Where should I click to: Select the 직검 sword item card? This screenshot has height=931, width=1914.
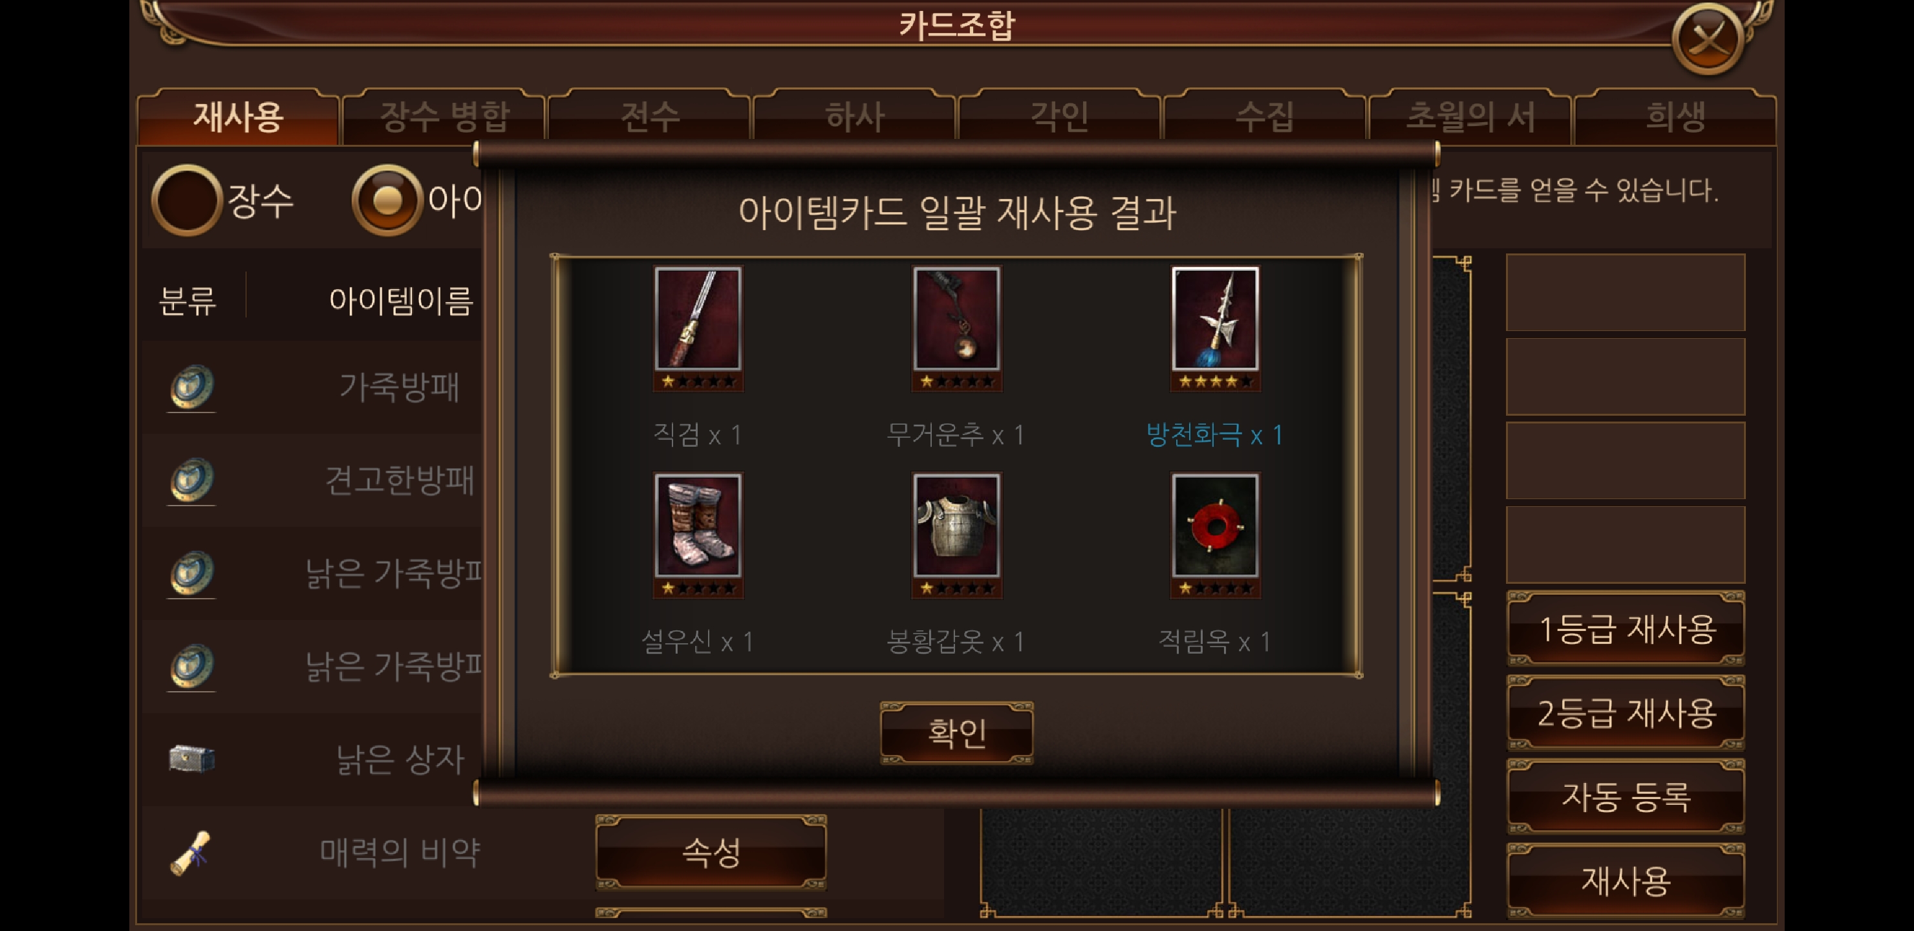coord(698,328)
